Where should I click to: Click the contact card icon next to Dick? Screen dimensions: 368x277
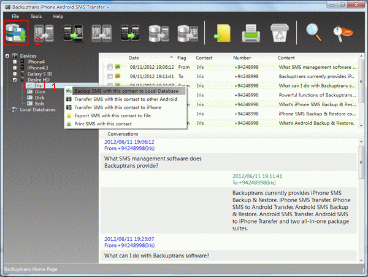click(30, 98)
